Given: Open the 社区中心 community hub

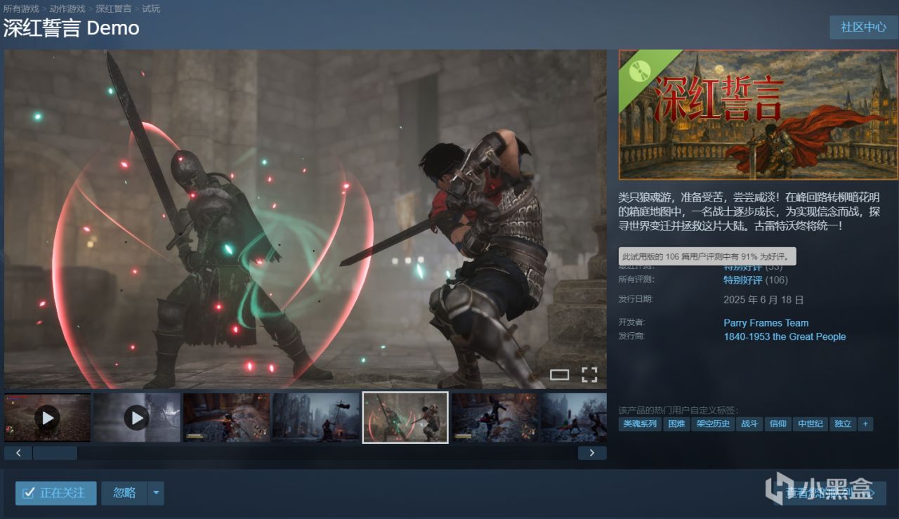Looking at the screenshot, I should [863, 27].
